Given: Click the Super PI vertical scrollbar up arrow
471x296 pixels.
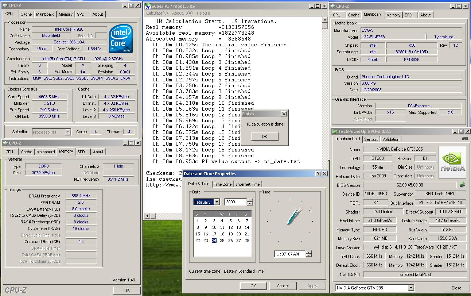Looking at the screenshot, I should coord(325,20).
